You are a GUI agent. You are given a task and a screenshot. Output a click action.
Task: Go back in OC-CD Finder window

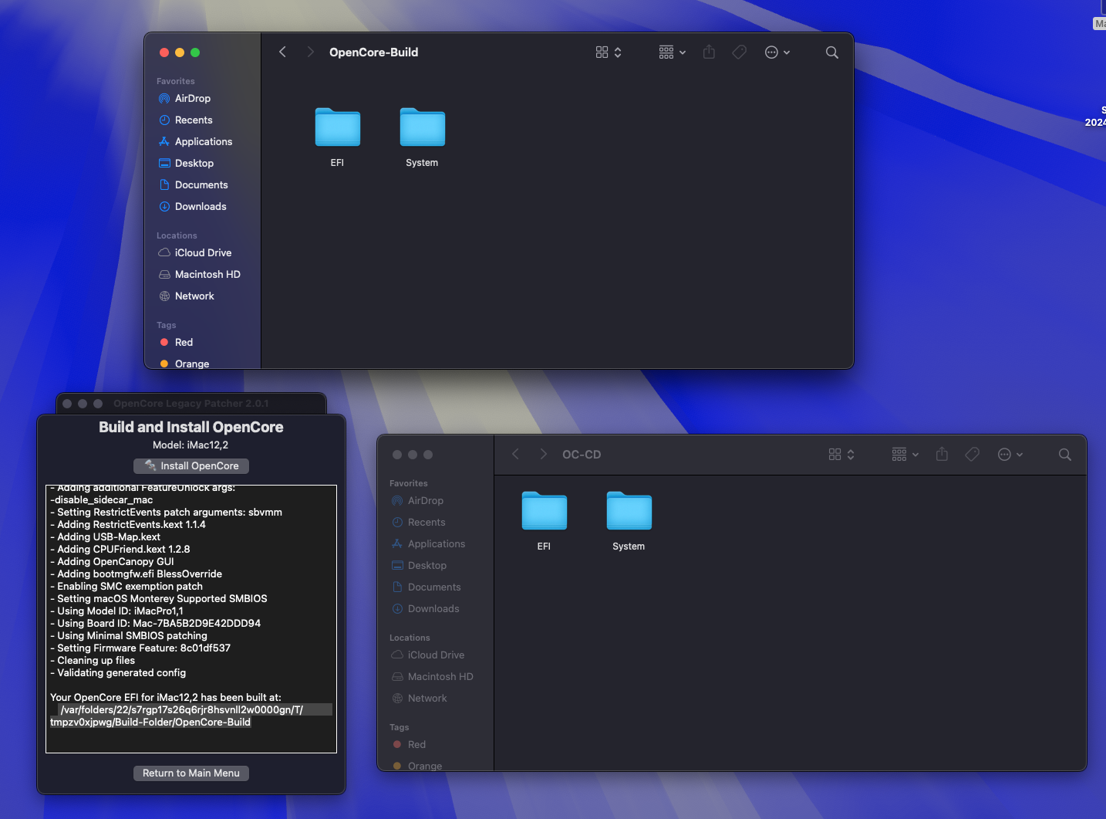point(515,454)
